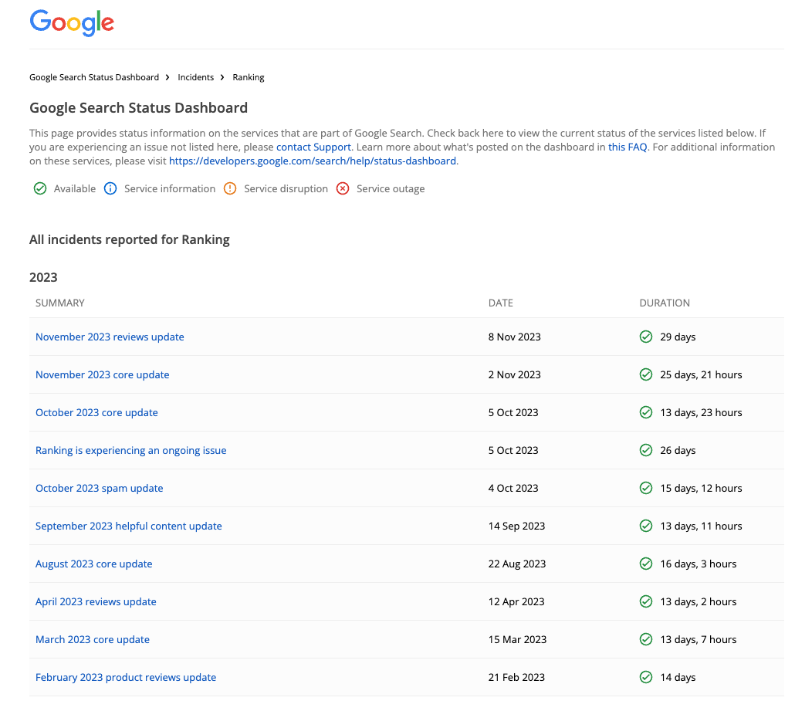Click the status icon beside 14 days
Image resolution: width=795 pixels, height=711 pixels.
click(x=646, y=677)
